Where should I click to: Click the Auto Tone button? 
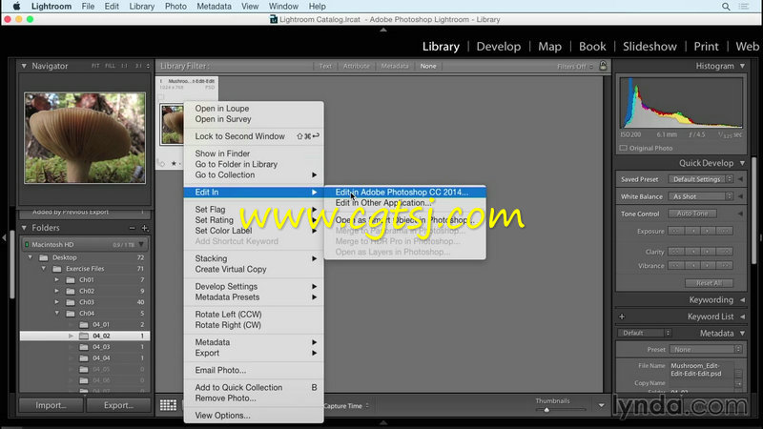pos(692,214)
